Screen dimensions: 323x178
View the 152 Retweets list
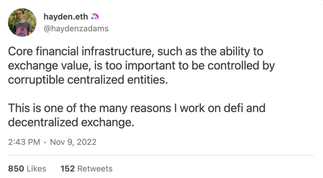(x=86, y=169)
